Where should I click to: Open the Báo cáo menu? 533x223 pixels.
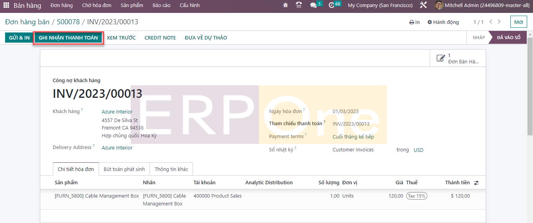[161, 5]
